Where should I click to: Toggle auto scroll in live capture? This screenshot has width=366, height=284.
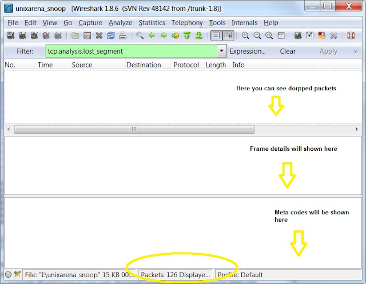(x=228, y=35)
